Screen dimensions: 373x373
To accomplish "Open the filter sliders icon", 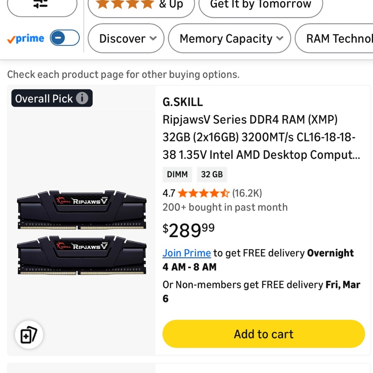I will [42, 5].
